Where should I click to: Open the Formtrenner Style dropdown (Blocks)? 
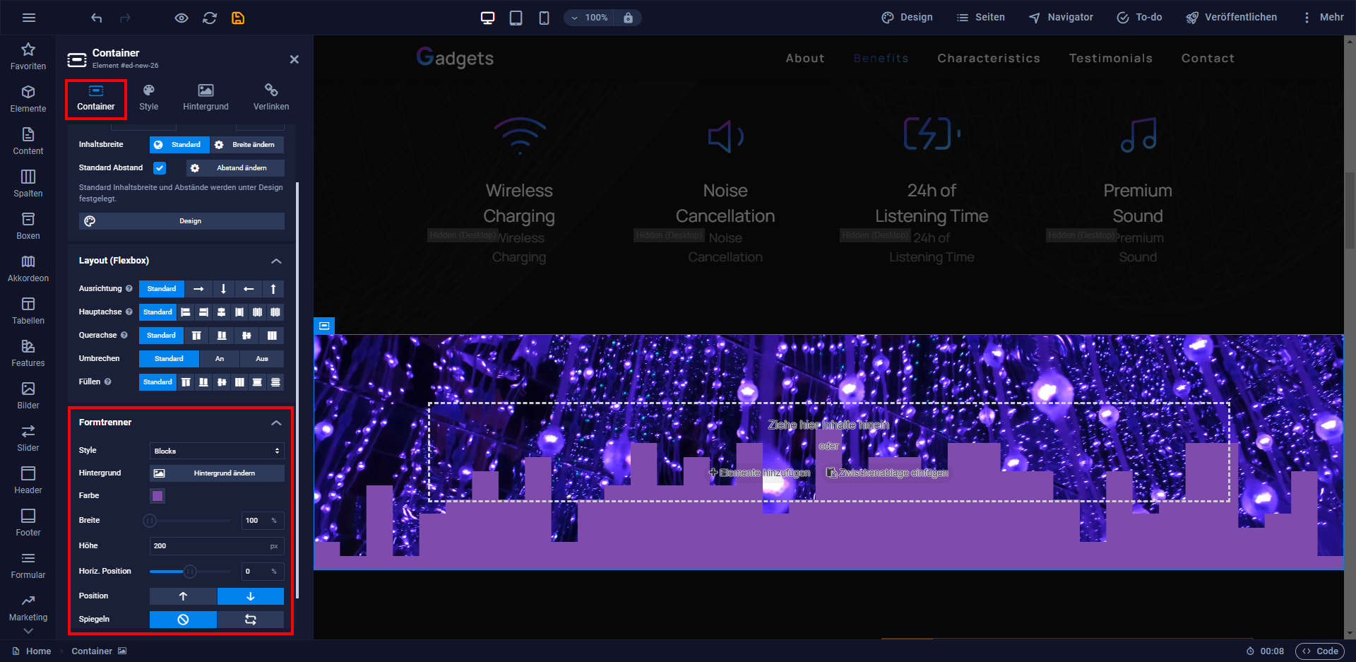(217, 451)
